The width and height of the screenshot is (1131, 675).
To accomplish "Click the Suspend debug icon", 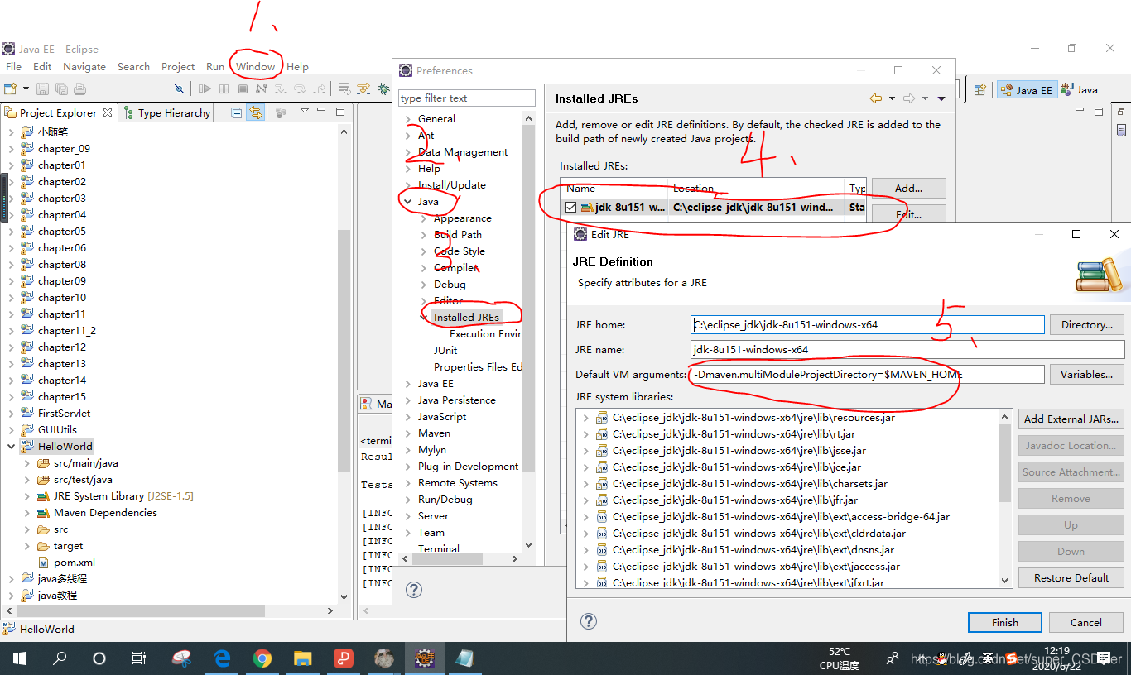I will click(x=224, y=89).
